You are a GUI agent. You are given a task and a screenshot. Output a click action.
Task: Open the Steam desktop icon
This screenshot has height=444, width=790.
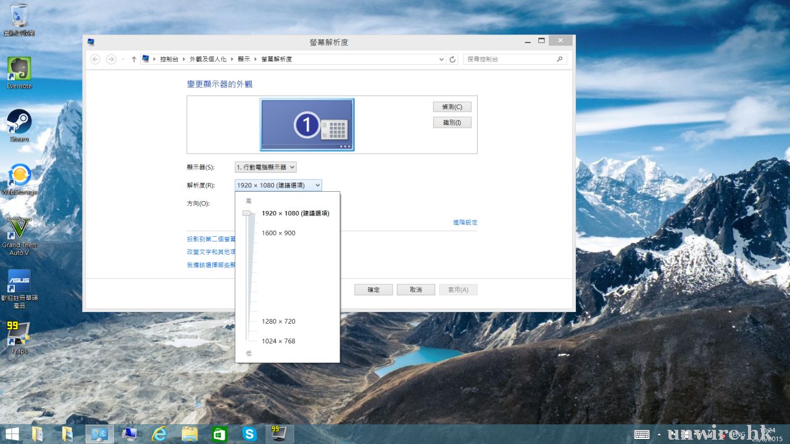coord(19,121)
